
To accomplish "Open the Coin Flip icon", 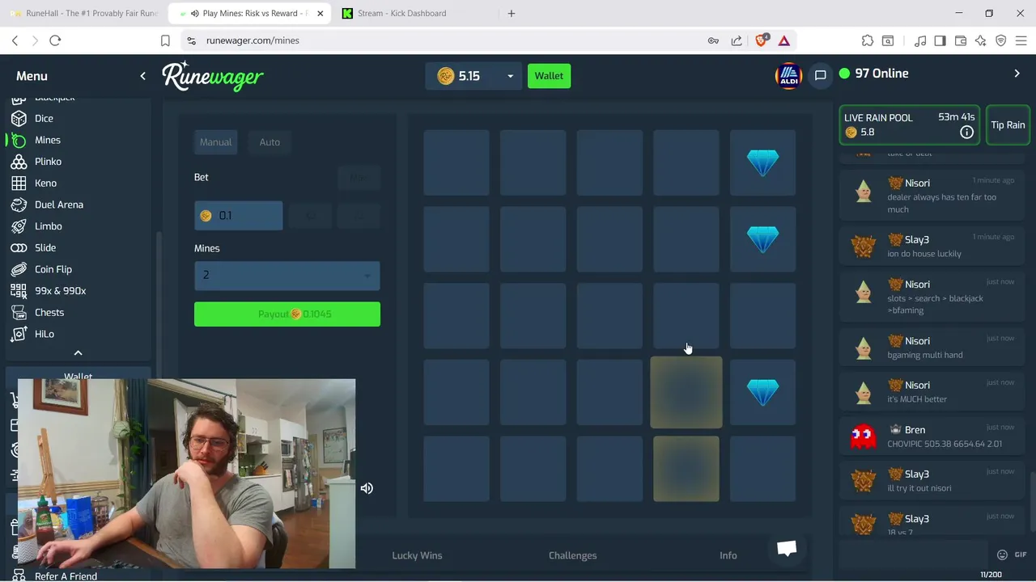I will coord(19,269).
